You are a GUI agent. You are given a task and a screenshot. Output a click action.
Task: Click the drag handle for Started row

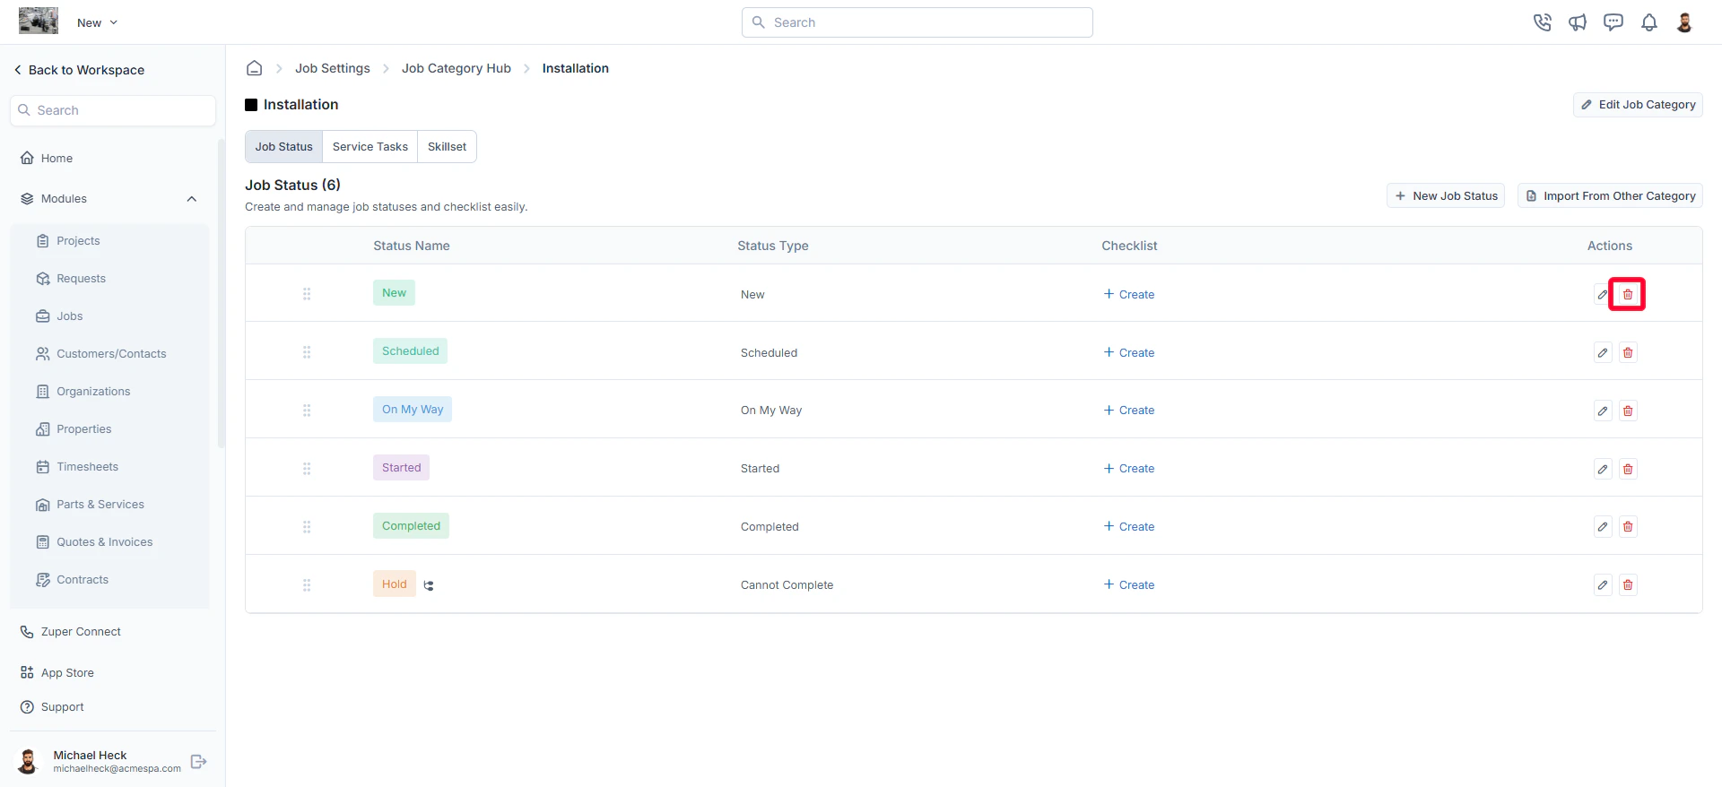[307, 469]
